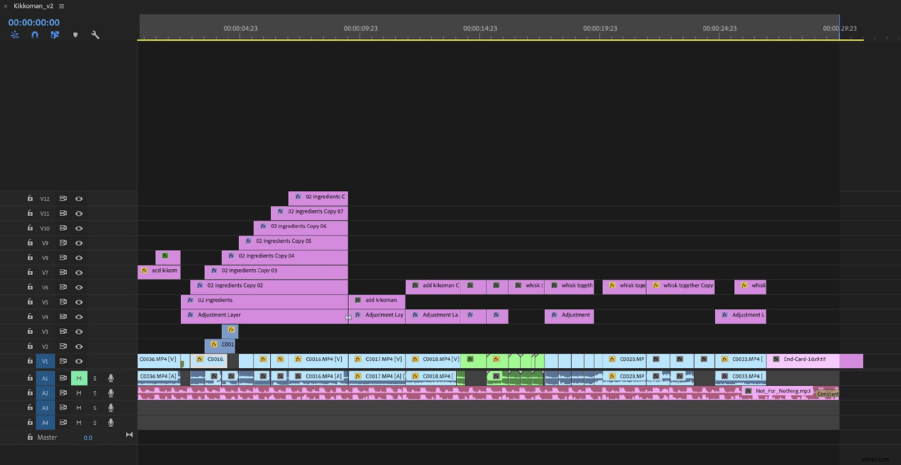This screenshot has width=901, height=465.
Task: Enable voice-over record on track A1
Action: (x=111, y=378)
